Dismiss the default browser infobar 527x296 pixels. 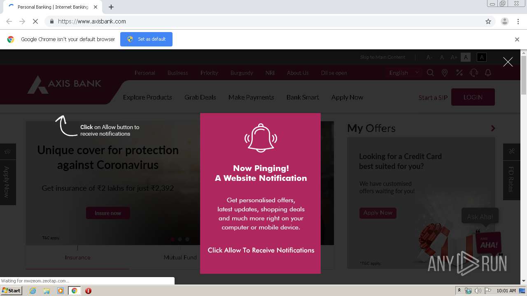tap(517, 39)
